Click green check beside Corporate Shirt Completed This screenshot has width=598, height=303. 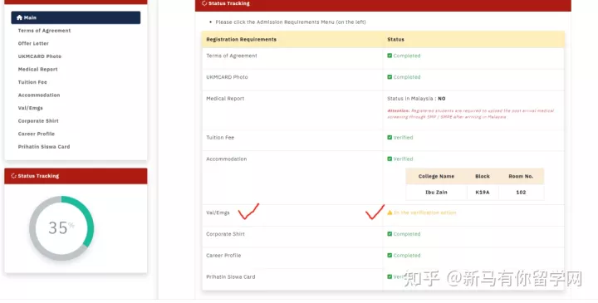(x=390, y=234)
